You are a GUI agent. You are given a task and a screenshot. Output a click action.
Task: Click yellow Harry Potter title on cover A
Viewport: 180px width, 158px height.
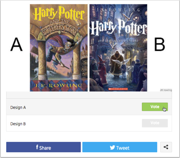click(59, 13)
